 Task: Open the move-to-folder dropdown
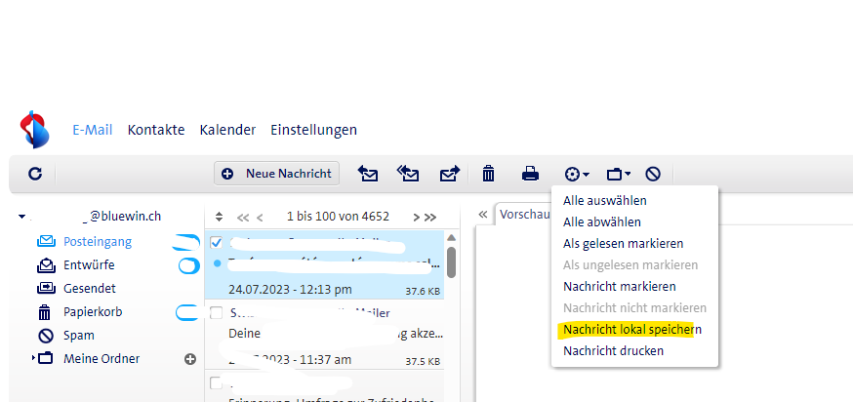click(619, 174)
